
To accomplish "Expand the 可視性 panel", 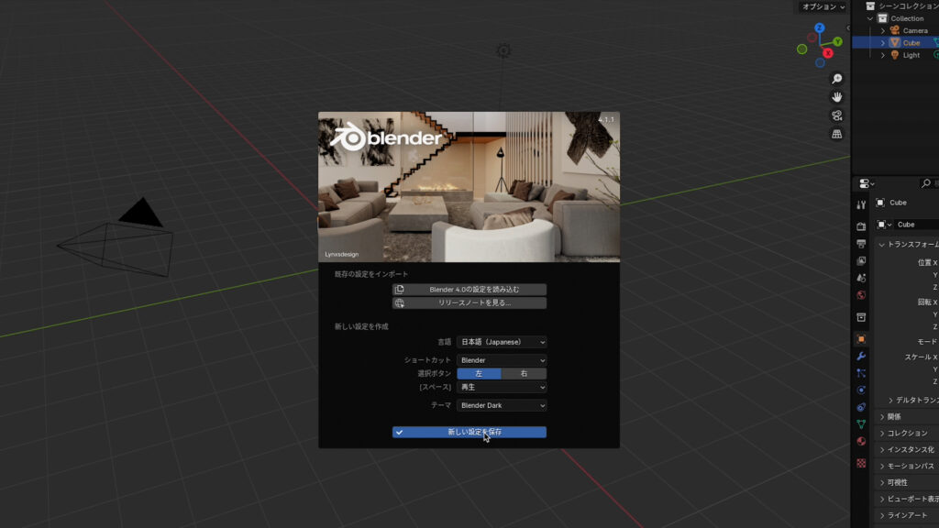I will tap(882, 482).
